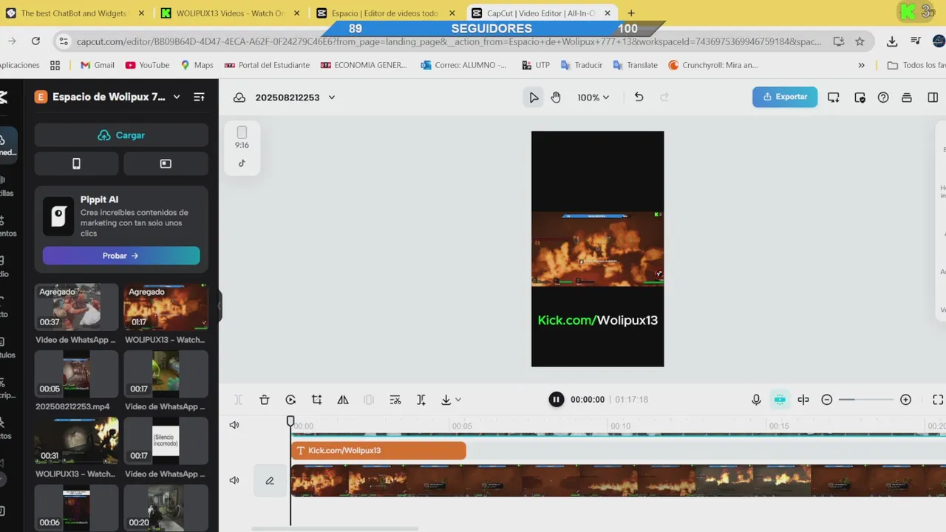Image resolution: width=946 pixels, height=532 pixels.
Task: Click Probar on Pippit AI card
Action: [121, 256]
